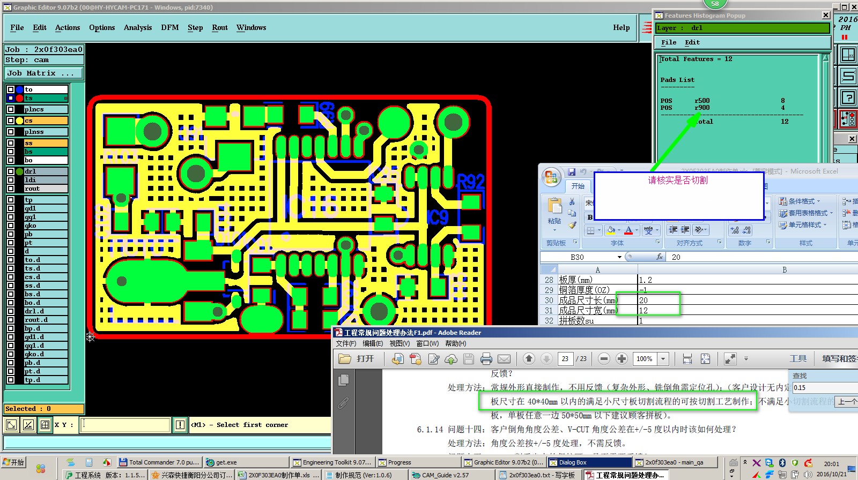
Task: Click the upload cloud icon in Adobe Reader
Action: tap(451, 359)
